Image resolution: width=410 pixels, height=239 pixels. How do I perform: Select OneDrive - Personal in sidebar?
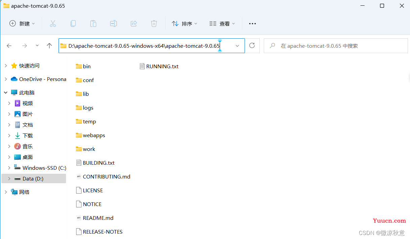pos(42,79)
